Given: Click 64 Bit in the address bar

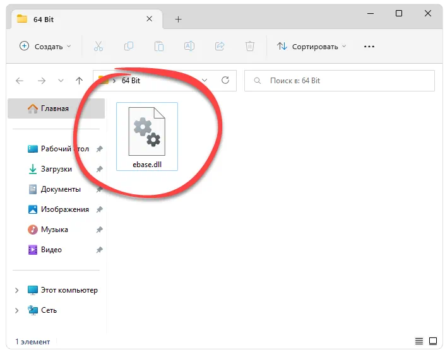Looking at the screenshot, I should click(131, 81).
